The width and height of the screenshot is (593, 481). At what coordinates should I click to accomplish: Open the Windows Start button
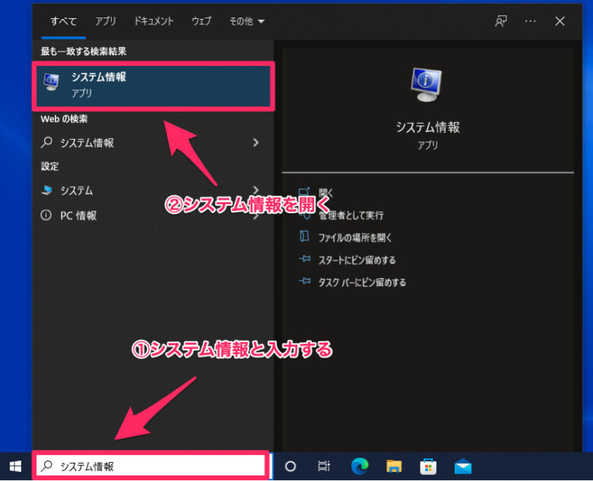(15, 467)
